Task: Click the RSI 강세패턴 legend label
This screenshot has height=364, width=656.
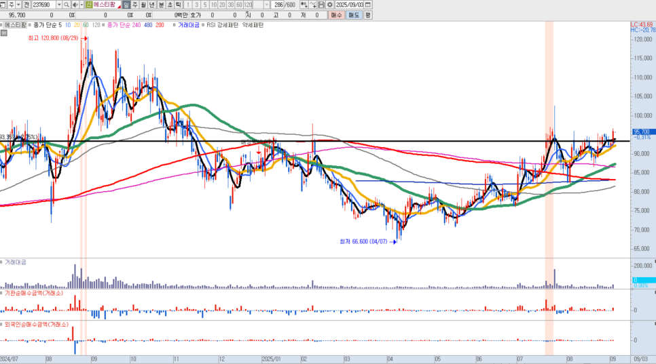Action: [222, 25]
